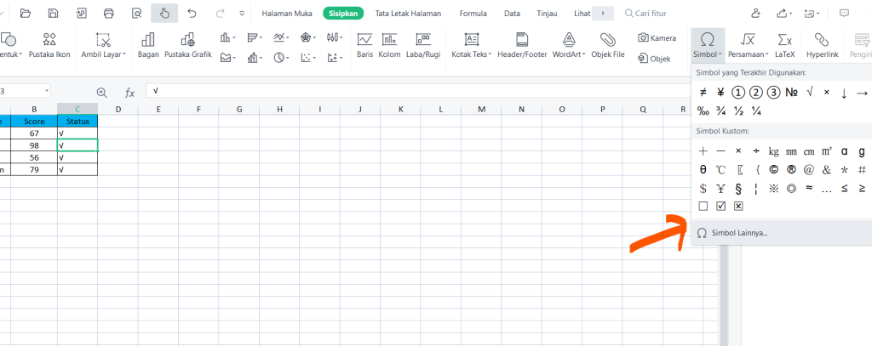Choose the combo chart icon

coord(255,57)
